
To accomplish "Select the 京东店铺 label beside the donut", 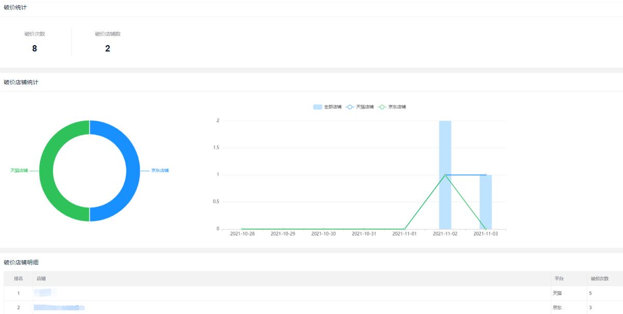I will (160, 170).
